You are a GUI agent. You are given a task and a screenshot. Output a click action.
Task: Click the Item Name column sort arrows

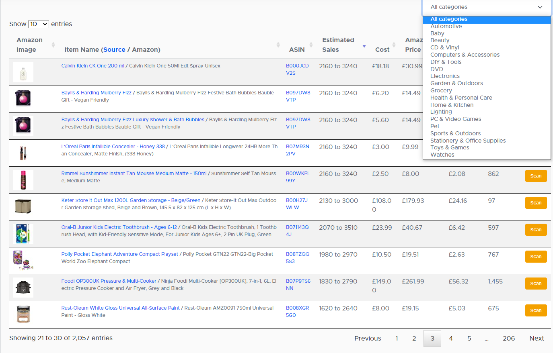278,45
